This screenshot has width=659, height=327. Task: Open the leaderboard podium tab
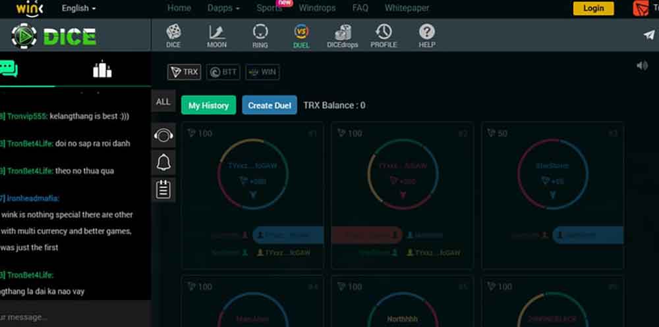point(102,69)
